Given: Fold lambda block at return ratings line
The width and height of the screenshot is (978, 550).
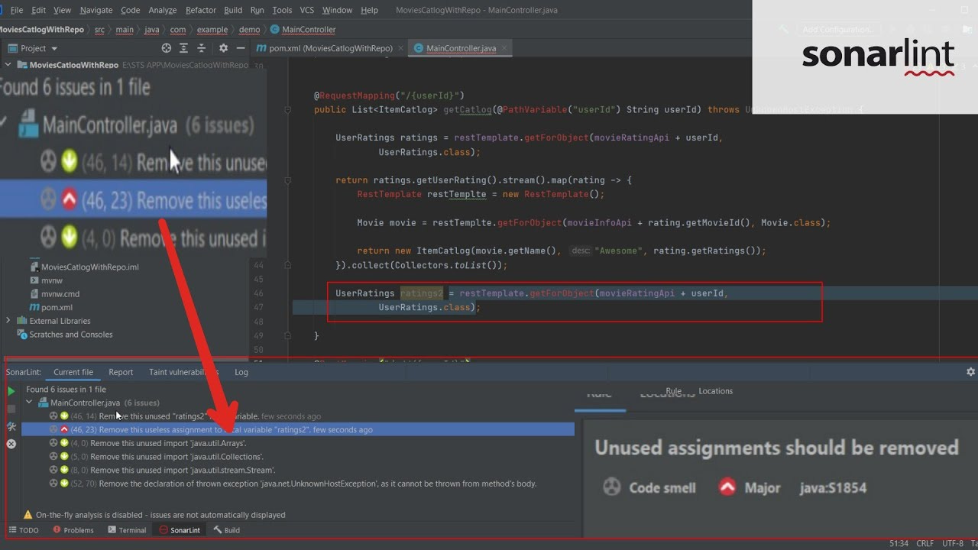Looking at the screenshot, I should point(287,181).
